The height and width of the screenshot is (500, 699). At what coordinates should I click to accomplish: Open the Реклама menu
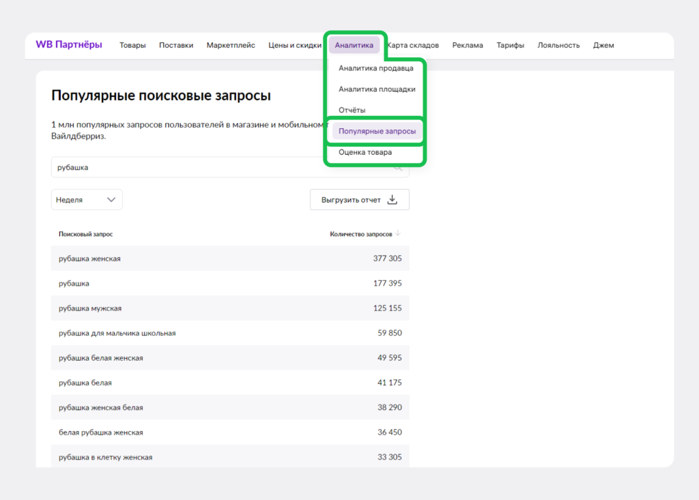click(468, 45)
